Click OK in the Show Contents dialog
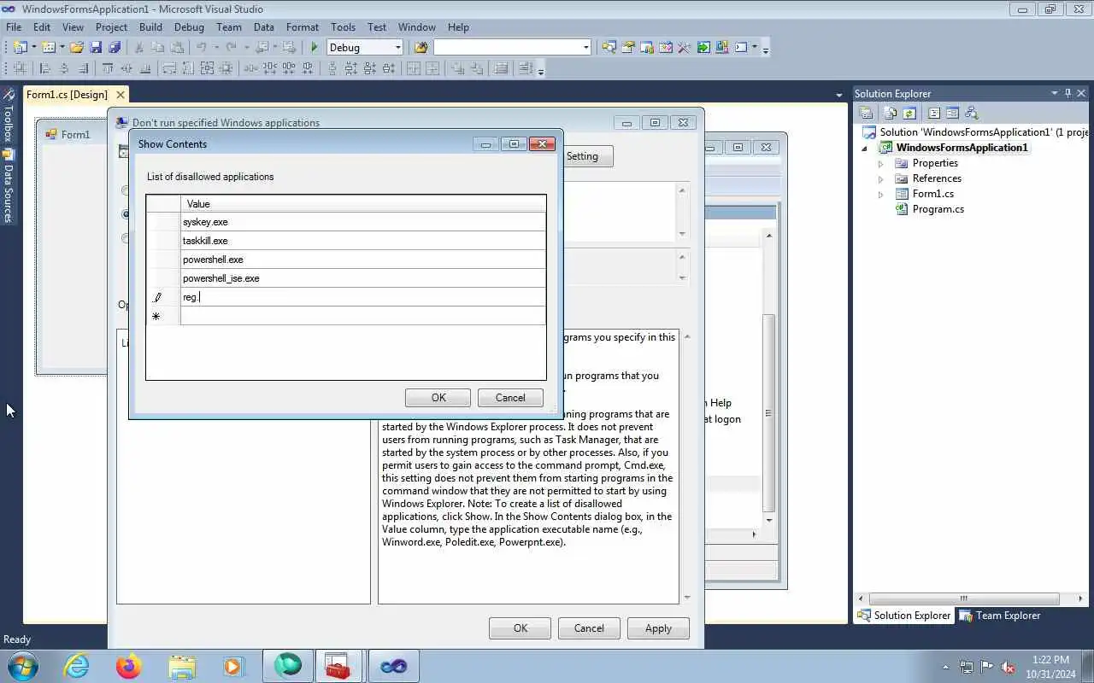This screenshot has width=1094, height=683. 438,398
